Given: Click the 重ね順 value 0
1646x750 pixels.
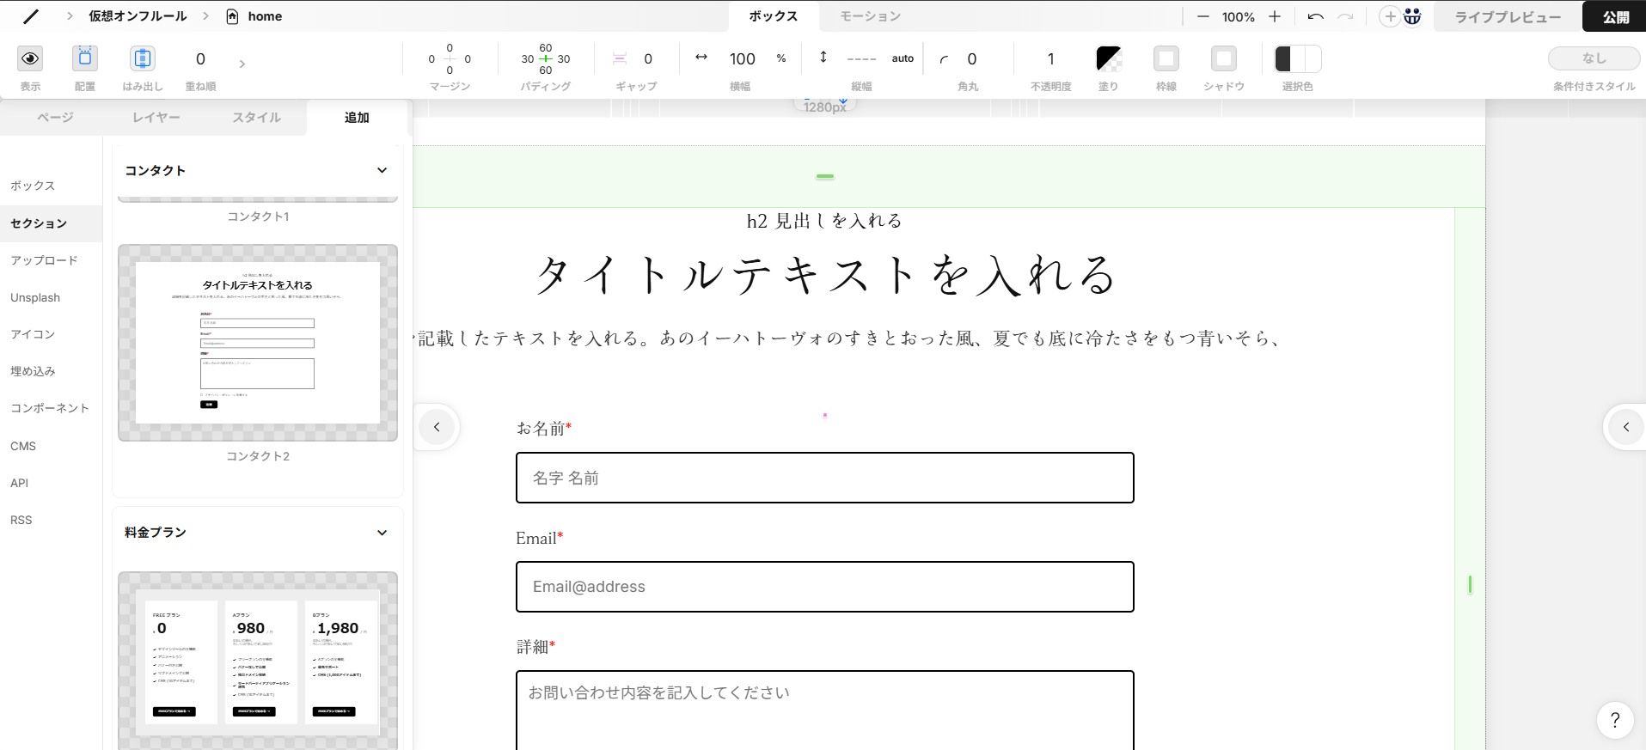Looking at the screenshot, I should coord(200,58).
